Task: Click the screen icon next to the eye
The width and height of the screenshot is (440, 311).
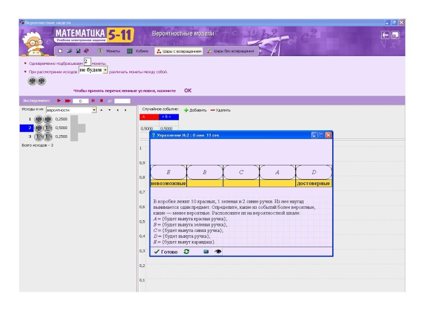Action: point(206,251)
